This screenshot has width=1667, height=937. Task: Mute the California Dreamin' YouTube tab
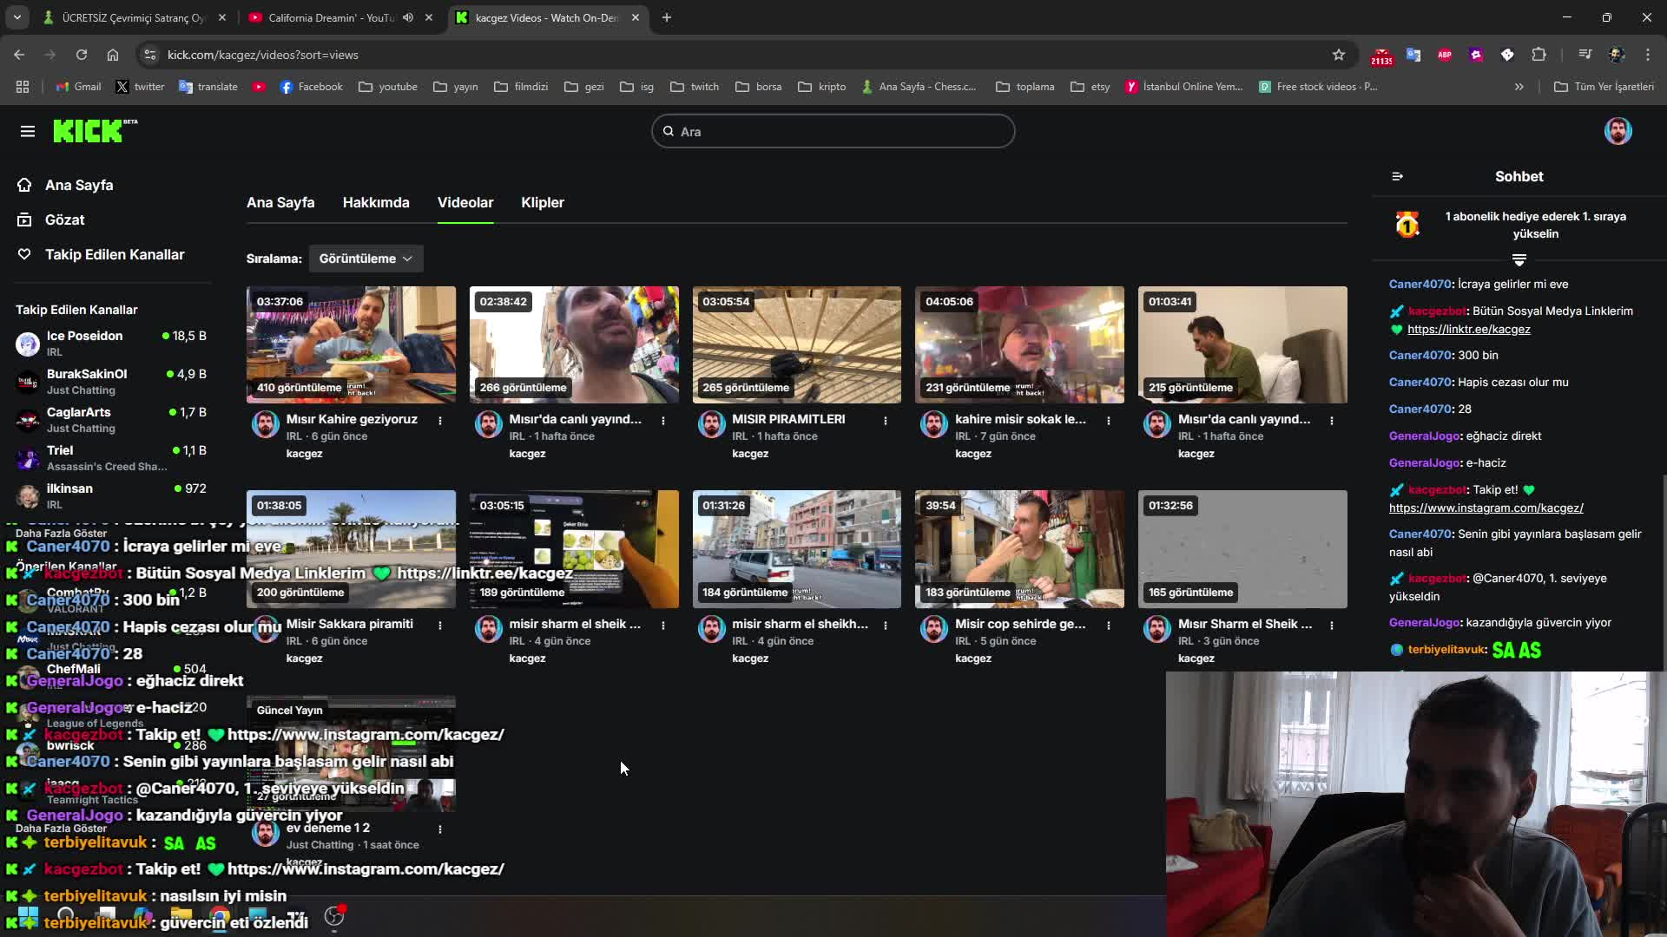(x=408, y=17)
